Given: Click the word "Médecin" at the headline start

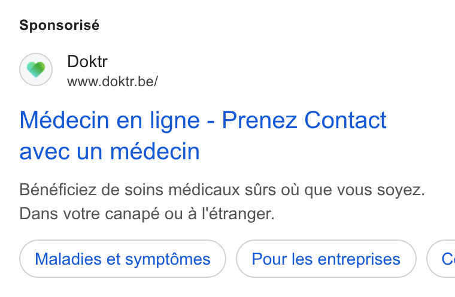Looking at the screenshot, I should tap(64, 120).
